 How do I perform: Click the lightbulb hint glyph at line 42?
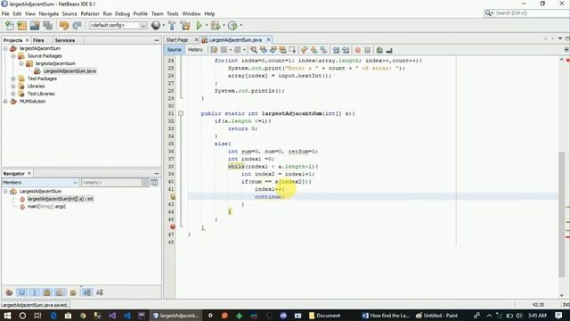point(173,196)
